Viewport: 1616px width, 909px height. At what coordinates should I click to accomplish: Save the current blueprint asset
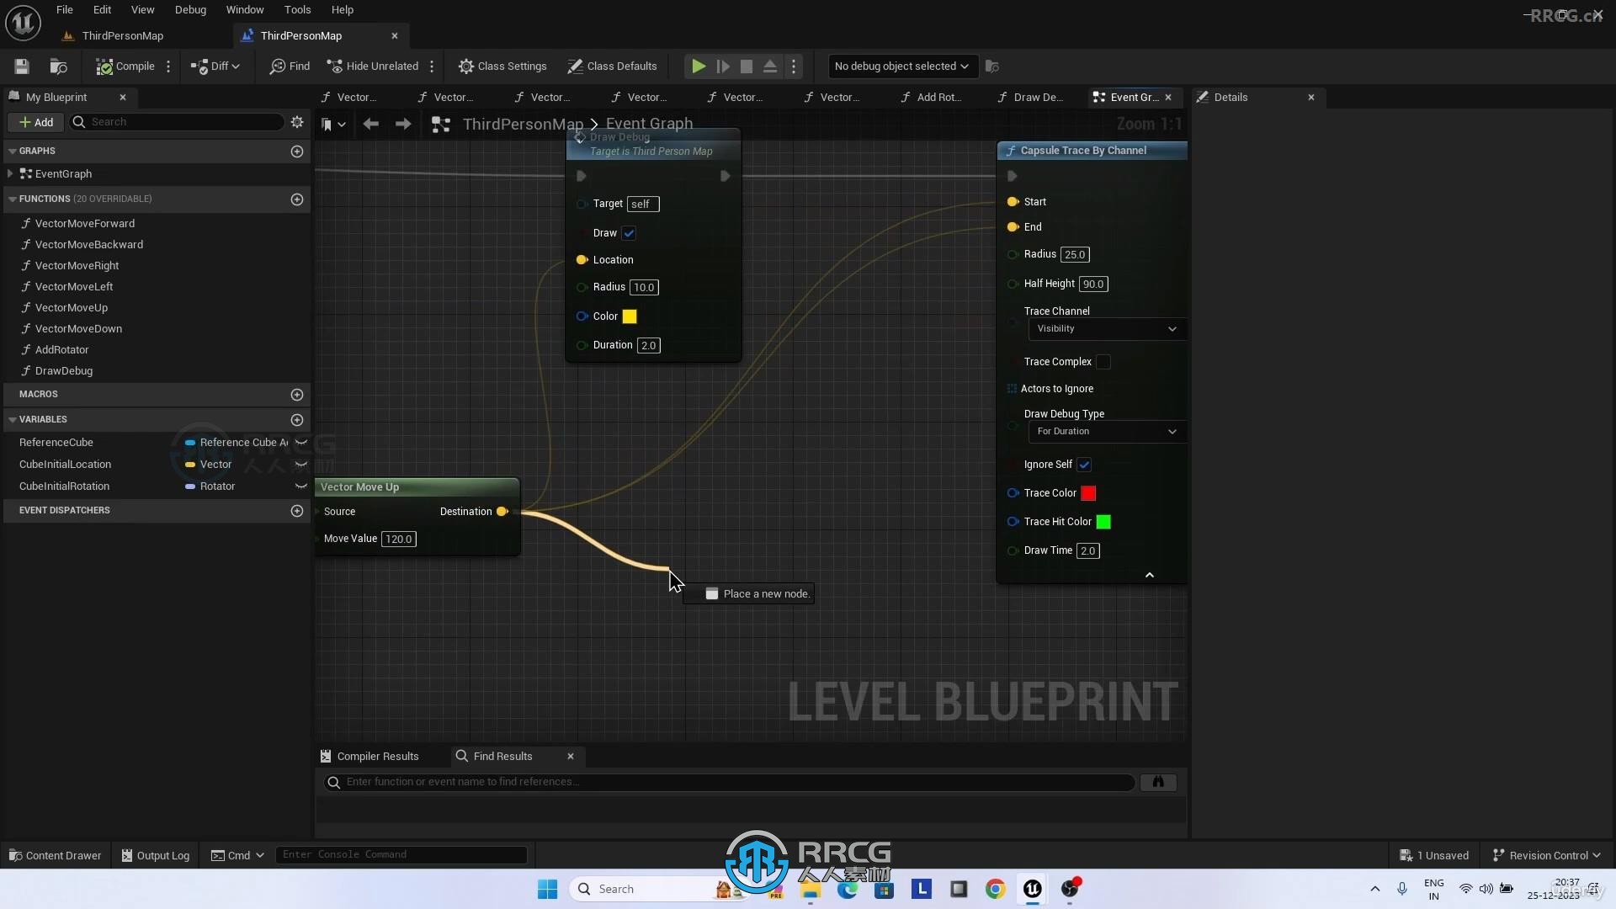[22, 66]
